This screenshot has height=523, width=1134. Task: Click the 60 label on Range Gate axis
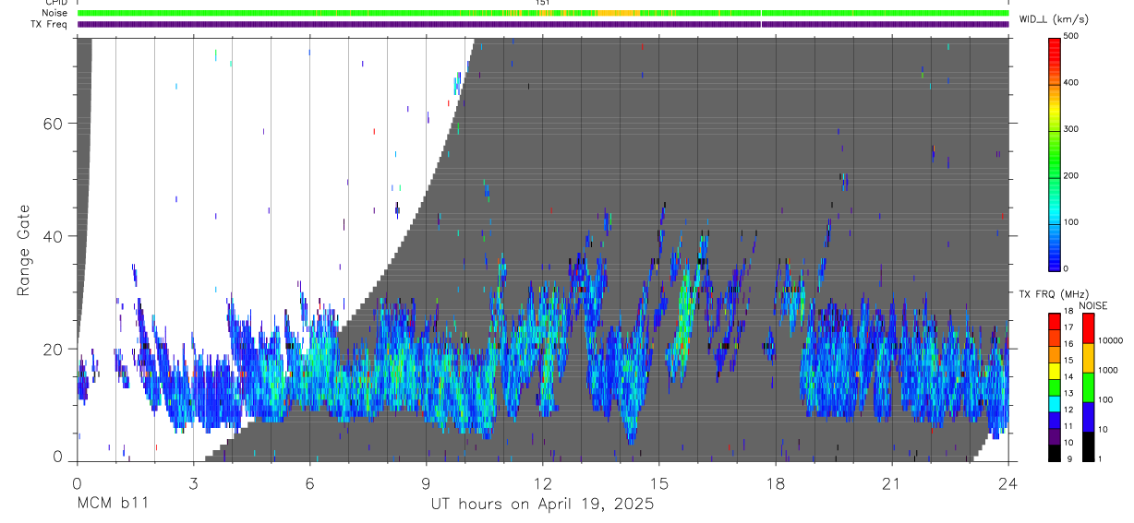(x=51, y=124)
